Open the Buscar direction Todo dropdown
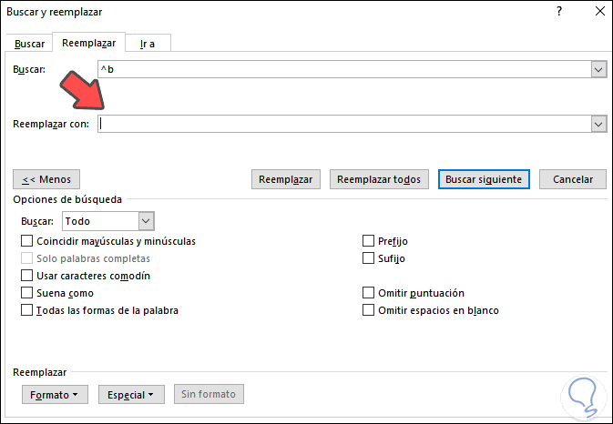The image size is (613, 424). point(146,221)
